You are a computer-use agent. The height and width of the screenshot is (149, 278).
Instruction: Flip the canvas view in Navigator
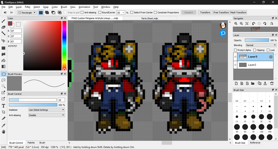(x=272, y=23)
